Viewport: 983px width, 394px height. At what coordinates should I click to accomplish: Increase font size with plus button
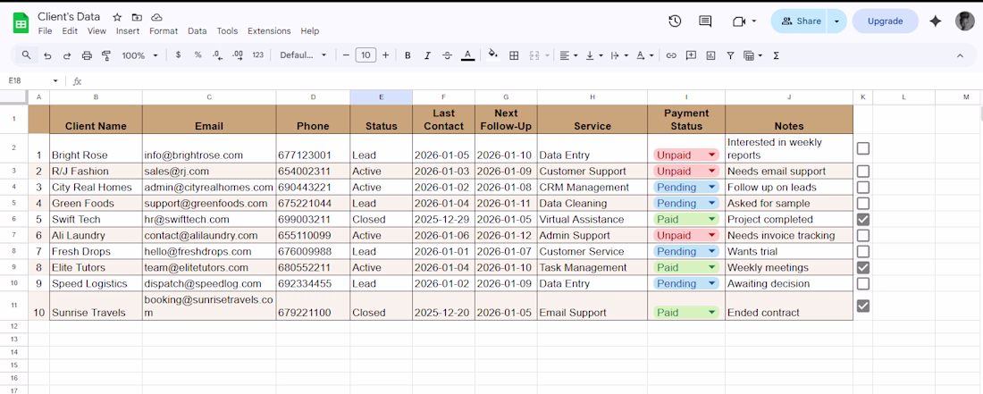385,55
